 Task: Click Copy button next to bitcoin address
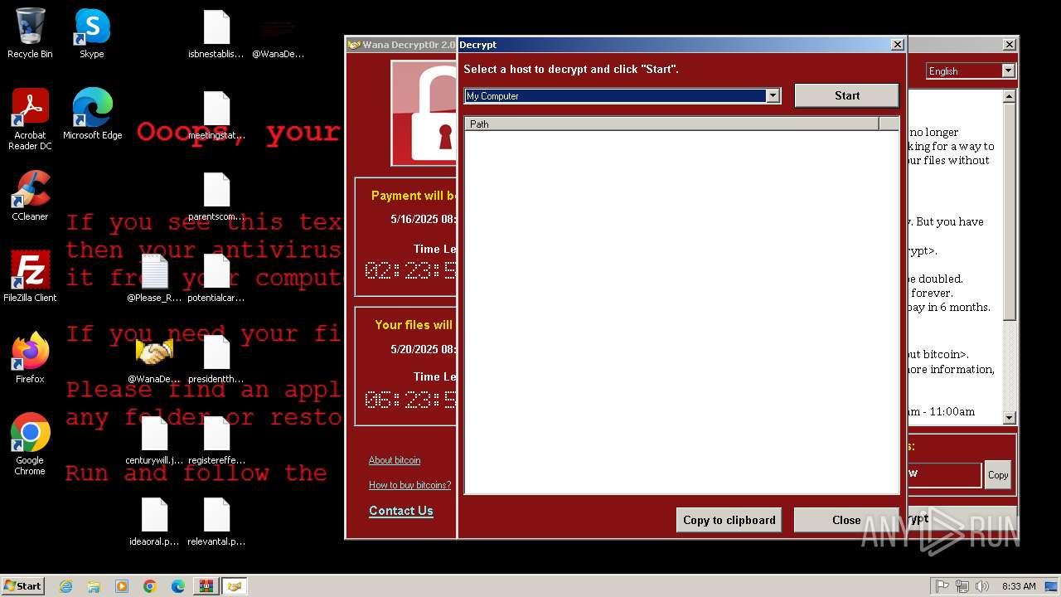(998, 475)
